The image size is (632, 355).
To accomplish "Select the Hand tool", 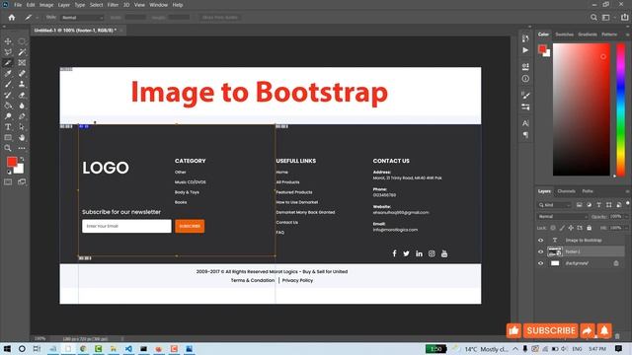I will tap(22, 138).
